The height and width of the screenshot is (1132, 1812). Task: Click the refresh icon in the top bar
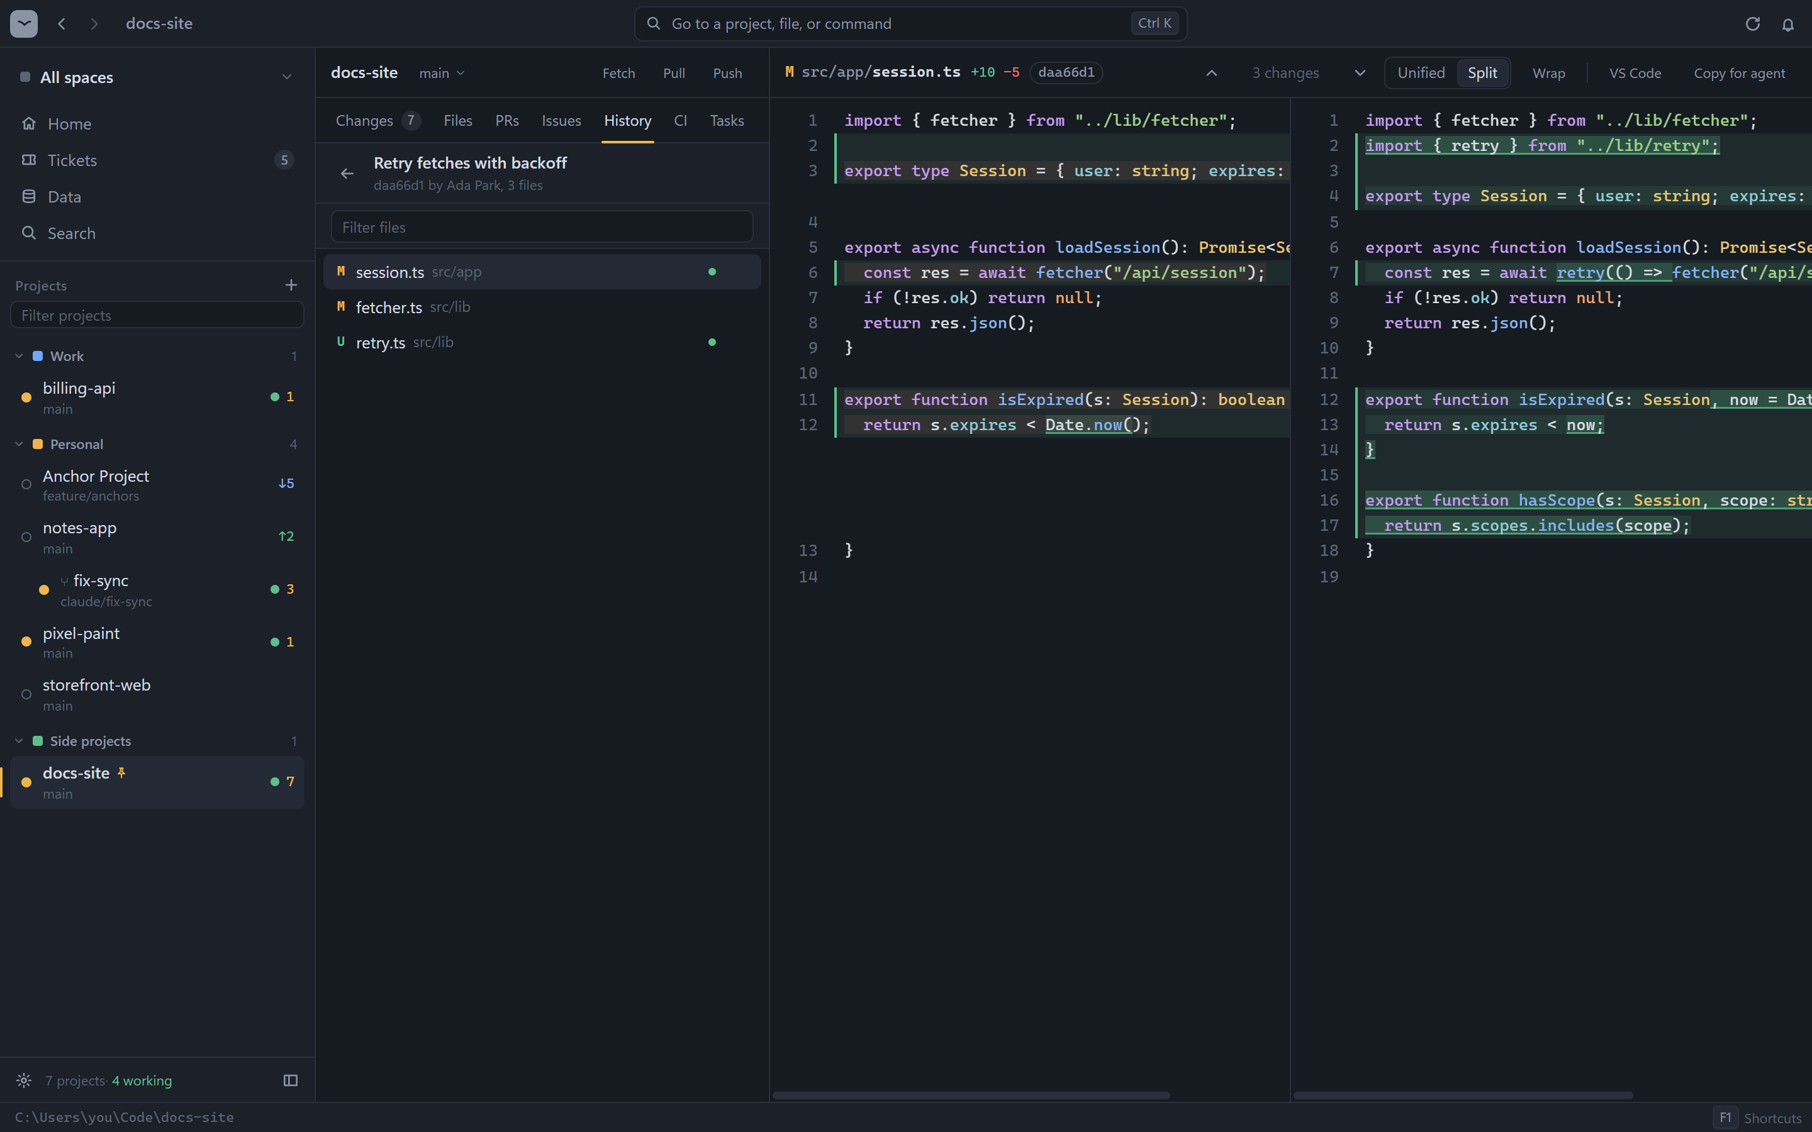point(1753,24)
